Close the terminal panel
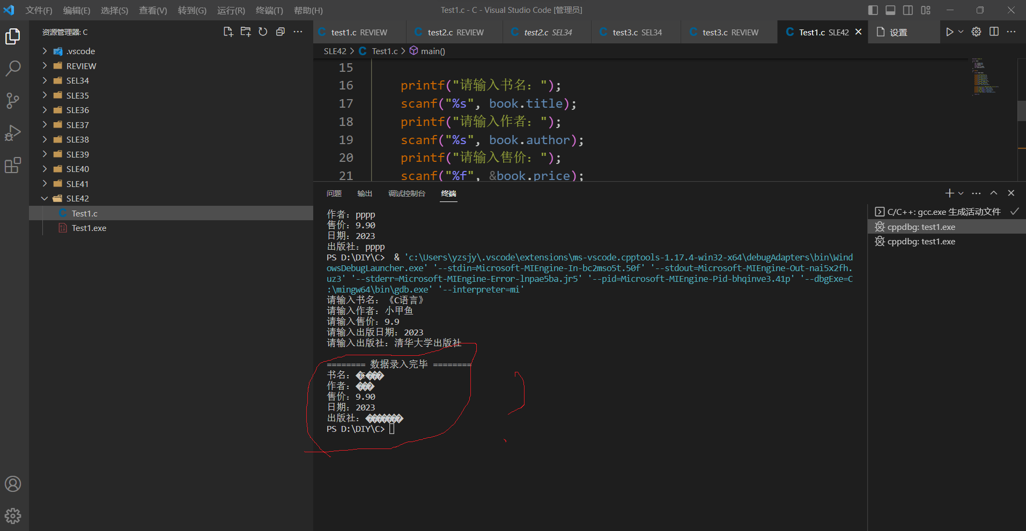This screenshot has width=1026, height=531. click(x=1011, y=193)
